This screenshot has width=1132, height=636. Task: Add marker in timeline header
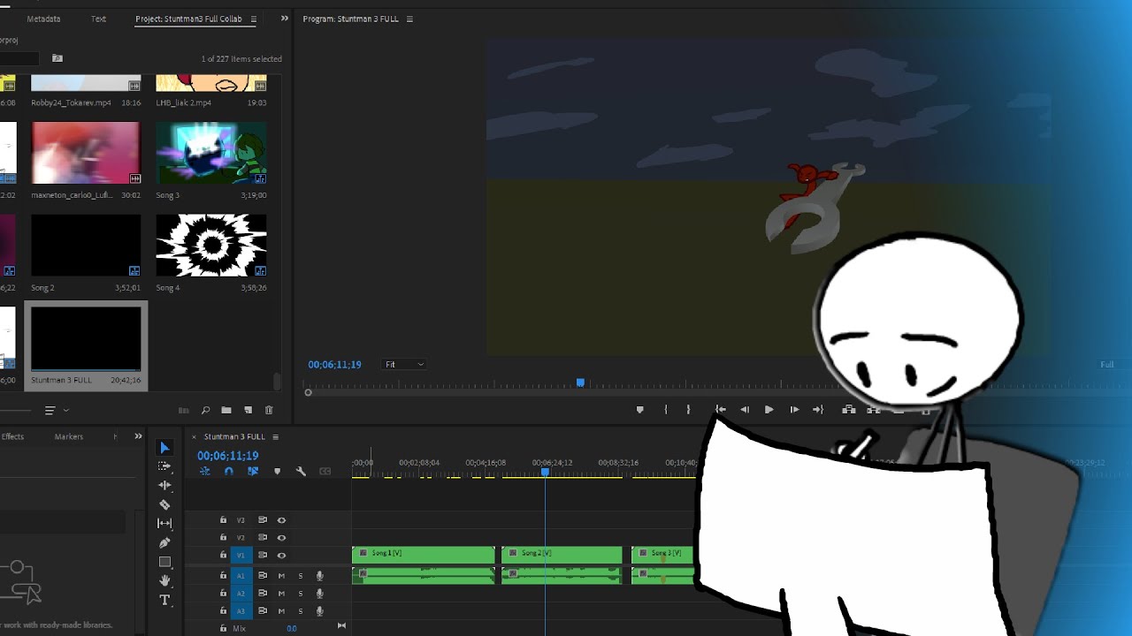(277, 472)
